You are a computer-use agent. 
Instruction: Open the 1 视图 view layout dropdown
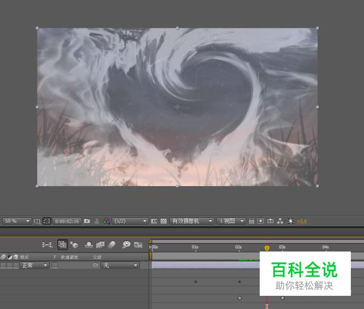click(x=231, y=221)
